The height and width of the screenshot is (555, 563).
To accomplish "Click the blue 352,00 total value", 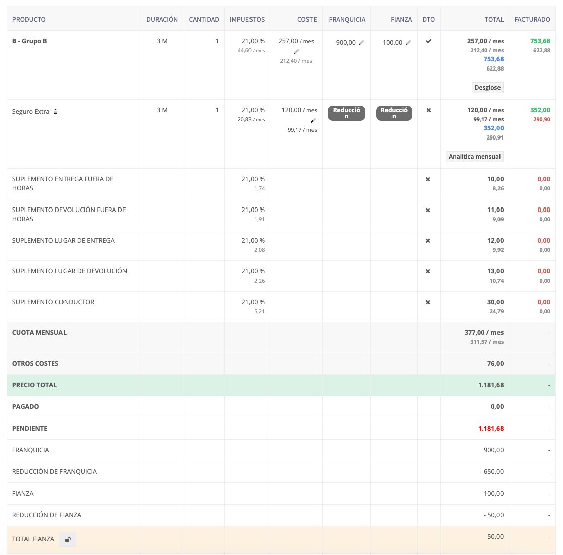I will (493, 128).
